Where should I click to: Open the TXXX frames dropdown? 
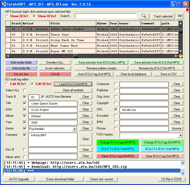click(x=180, y=135)
